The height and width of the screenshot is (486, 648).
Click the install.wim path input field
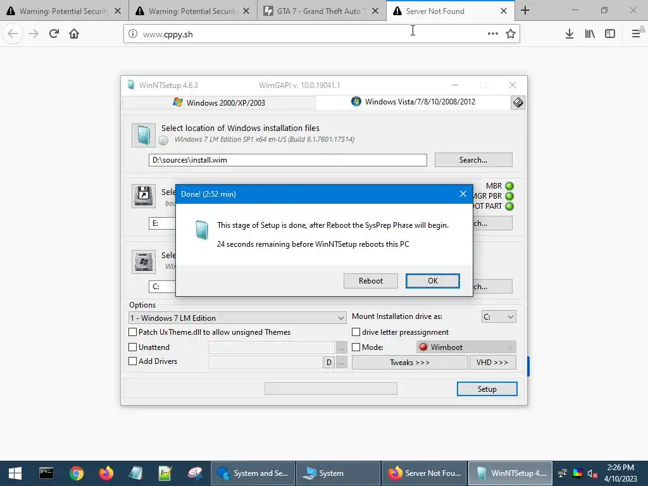click(288, 160)
